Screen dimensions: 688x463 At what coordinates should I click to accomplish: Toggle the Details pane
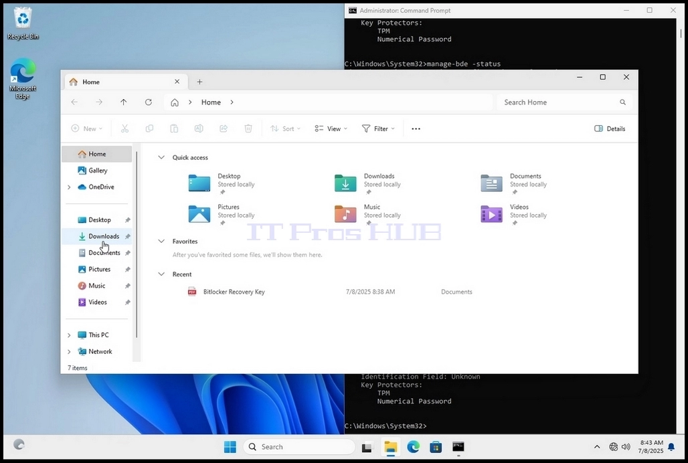(x=610, y=128)
